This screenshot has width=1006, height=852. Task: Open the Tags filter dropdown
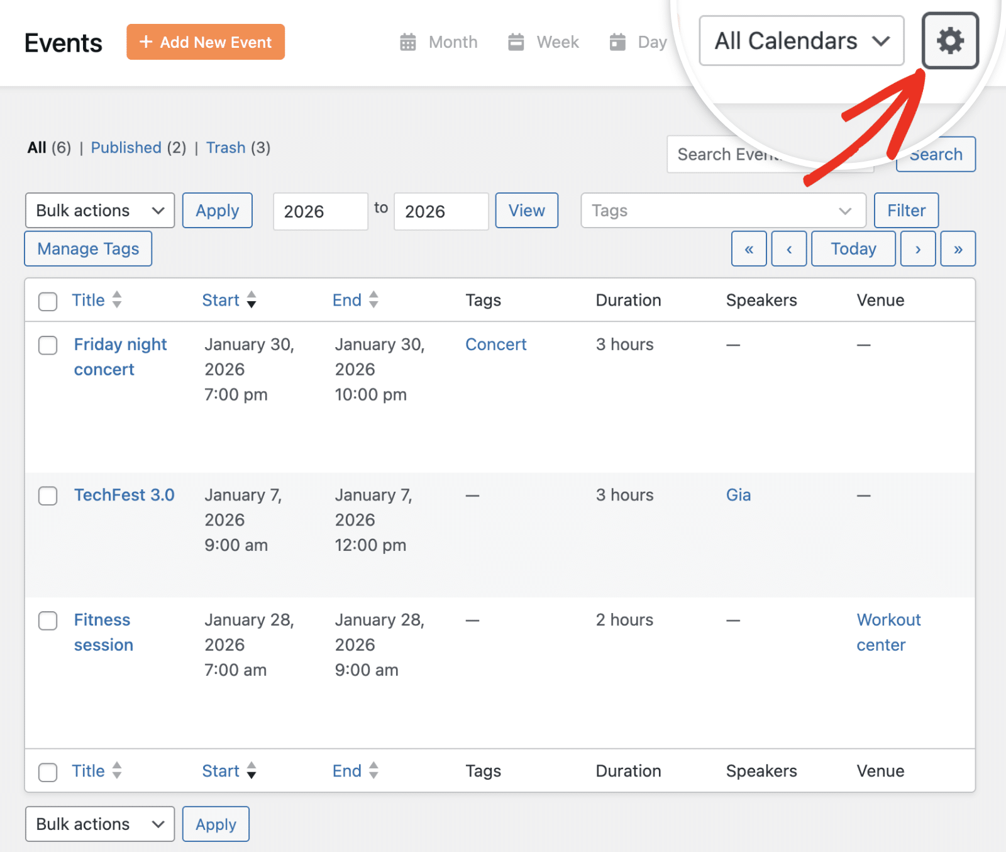[722, 211]
